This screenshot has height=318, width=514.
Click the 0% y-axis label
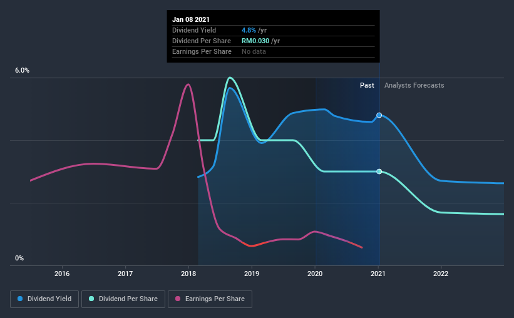click(19, 259)
